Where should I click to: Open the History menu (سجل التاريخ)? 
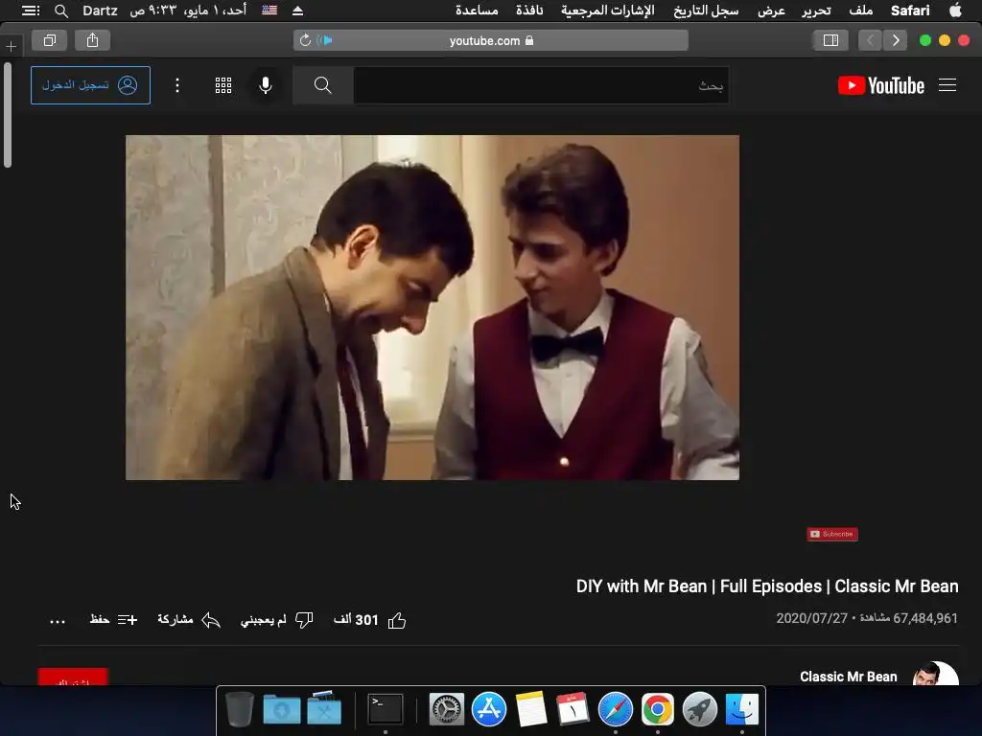[x=706, y=10]
